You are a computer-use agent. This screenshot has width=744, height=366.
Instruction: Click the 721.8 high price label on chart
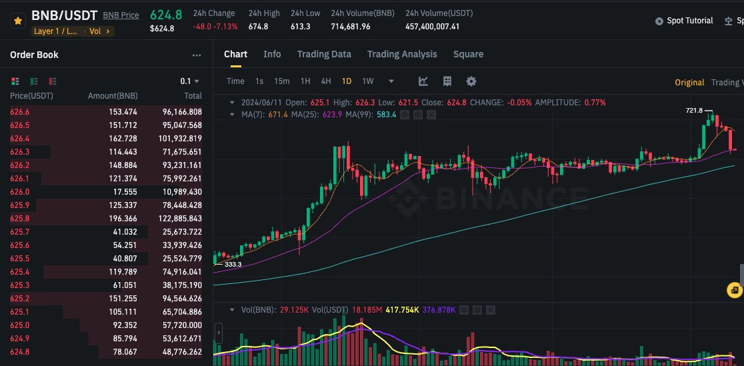point(694,110)
